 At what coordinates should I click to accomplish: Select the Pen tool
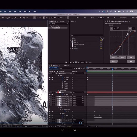9,18
